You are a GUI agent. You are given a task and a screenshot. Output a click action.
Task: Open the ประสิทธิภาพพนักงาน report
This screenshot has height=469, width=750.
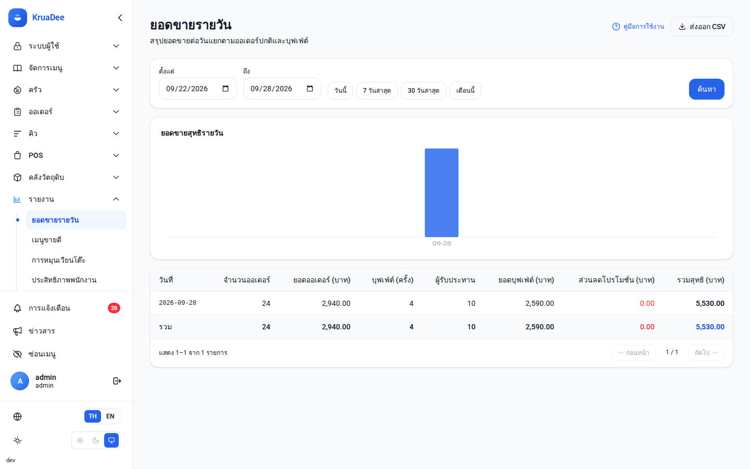pyautogui.click(x=76, y=280)
